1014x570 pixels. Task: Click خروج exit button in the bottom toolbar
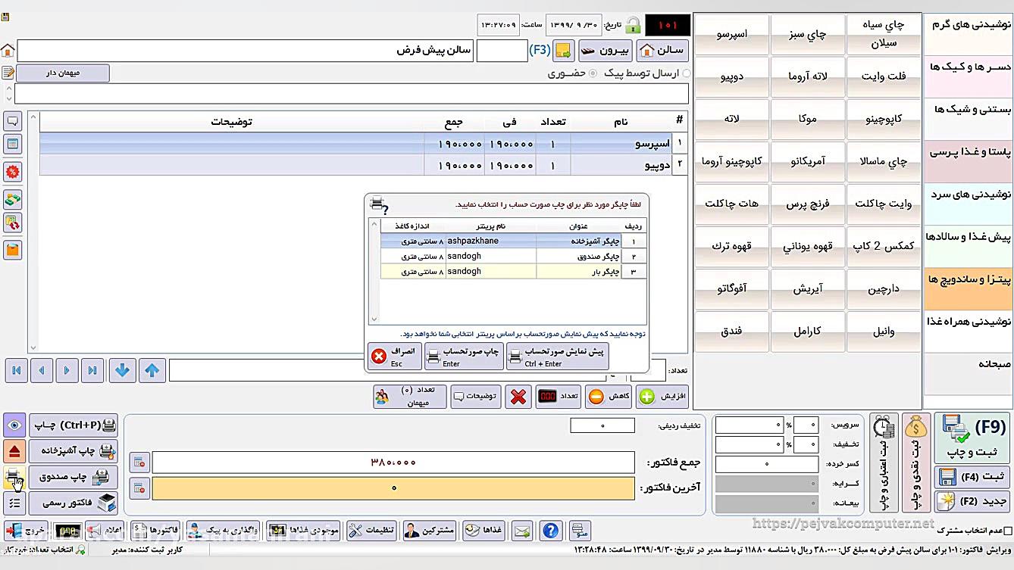click(27, 531)
